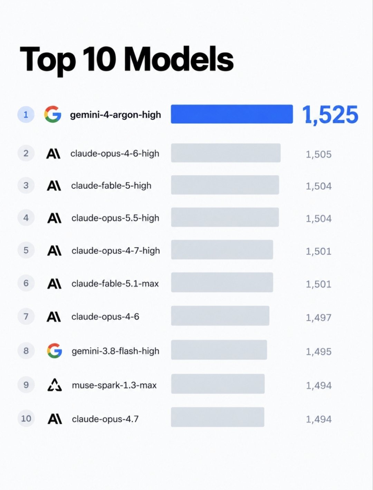Click the Google logo beside gemini-3.8-flash-high

[55, 351]
